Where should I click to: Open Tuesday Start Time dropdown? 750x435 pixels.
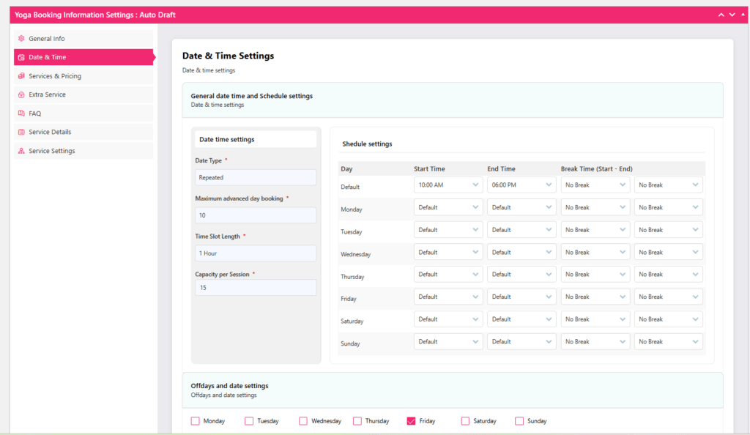448,230
